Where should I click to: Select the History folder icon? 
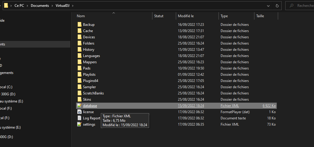pos(79,49)
